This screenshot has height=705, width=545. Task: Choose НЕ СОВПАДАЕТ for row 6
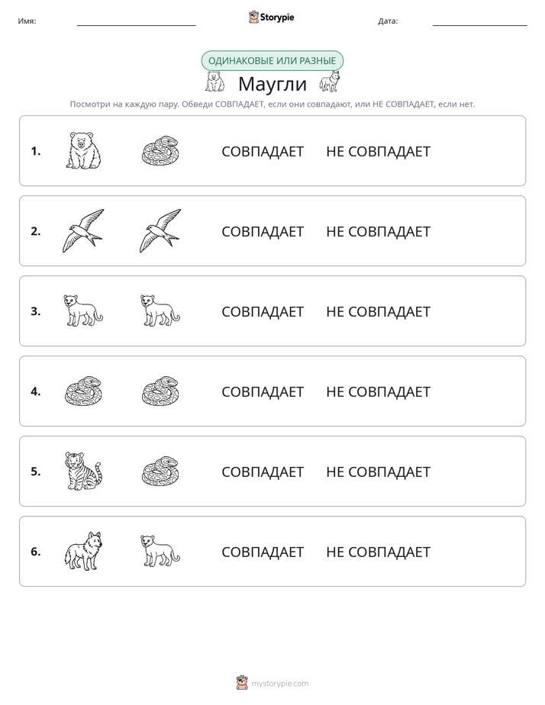(x=378, y=552)
